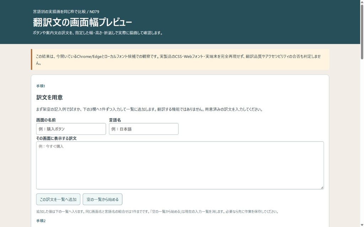Click the vertical scrollbar thumb

[x=362, y=31]
